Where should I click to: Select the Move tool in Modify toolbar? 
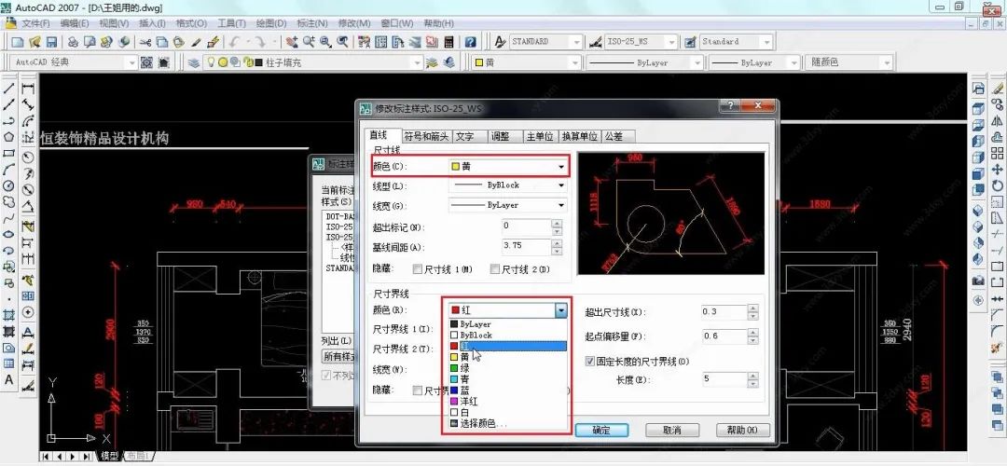pos(998,170)
